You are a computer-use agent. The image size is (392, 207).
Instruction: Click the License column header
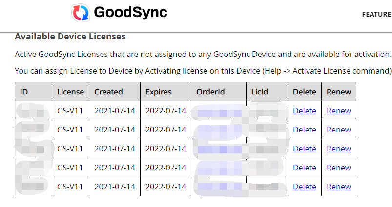(70, 92)
